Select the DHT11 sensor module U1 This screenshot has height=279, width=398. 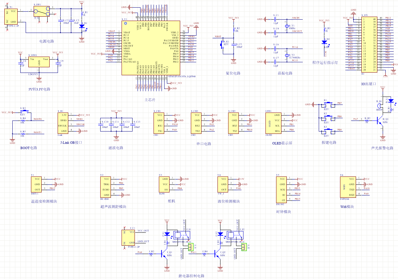tap(36, 184)
